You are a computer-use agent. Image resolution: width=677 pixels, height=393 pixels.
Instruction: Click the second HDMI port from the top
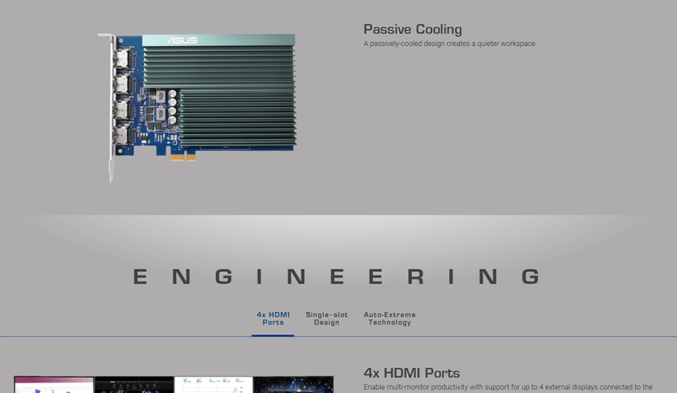click(x=120, y=82)
